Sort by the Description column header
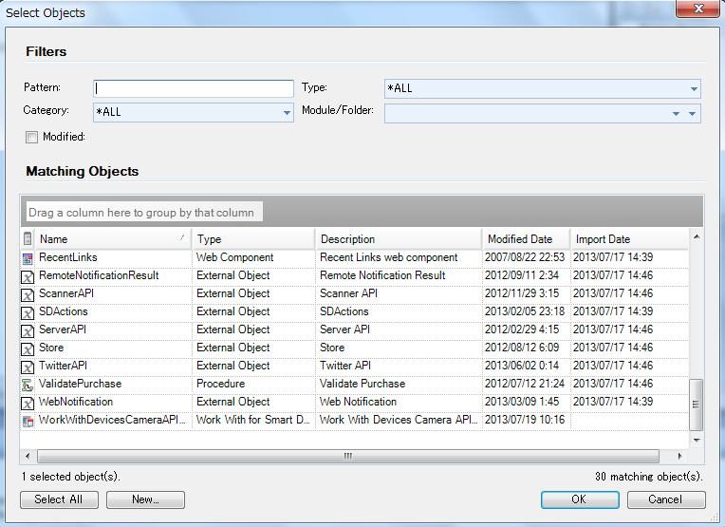 [x=399, y=238]
